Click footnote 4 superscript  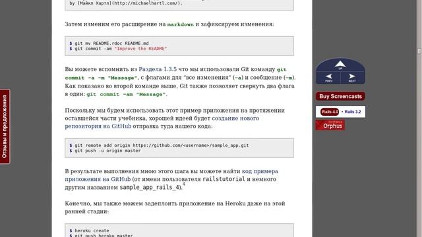click(x=184, y=184)
